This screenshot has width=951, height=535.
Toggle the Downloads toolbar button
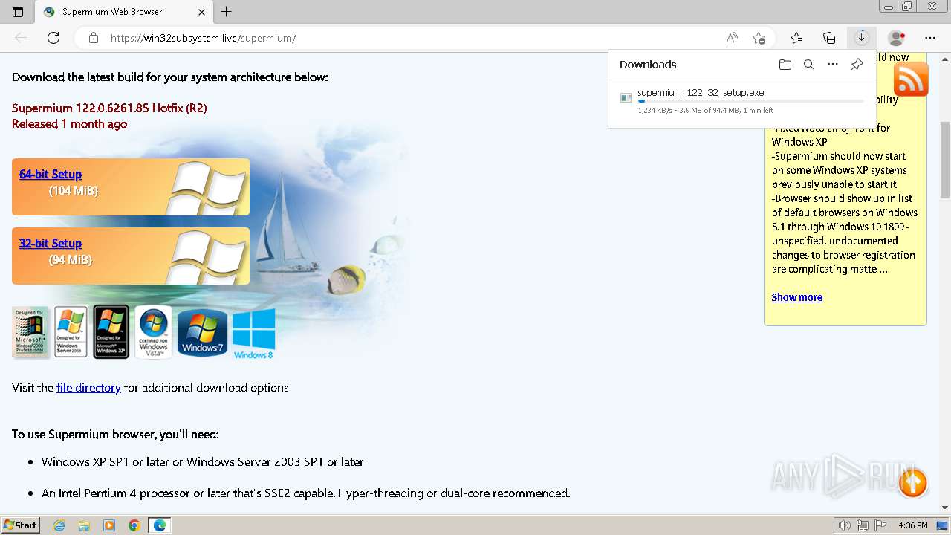[862, 37]
